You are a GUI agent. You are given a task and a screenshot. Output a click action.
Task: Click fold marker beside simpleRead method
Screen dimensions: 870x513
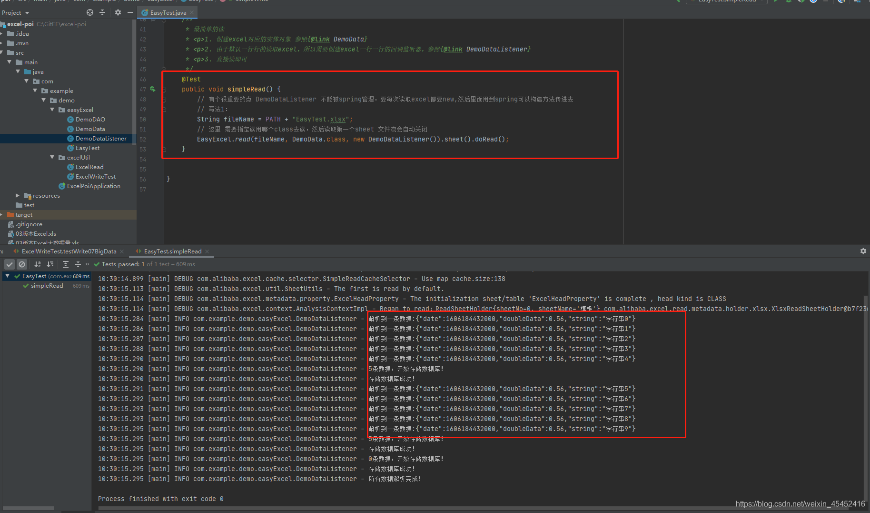[x=164, y=89]
